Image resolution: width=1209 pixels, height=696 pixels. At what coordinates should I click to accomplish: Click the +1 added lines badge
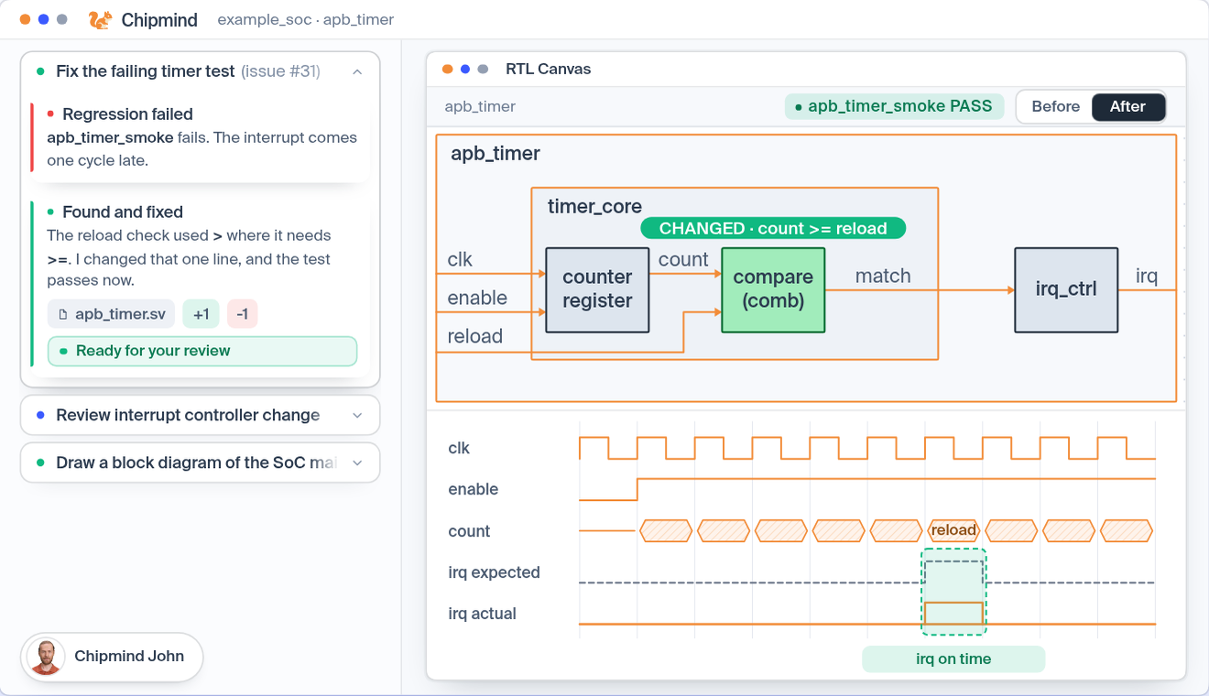201,314
